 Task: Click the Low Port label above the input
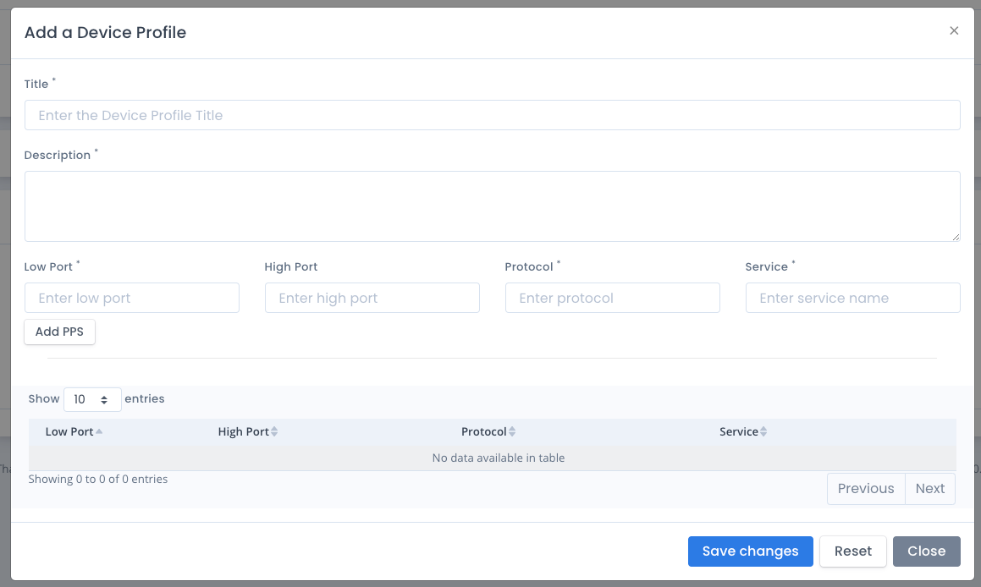(48, 266)
